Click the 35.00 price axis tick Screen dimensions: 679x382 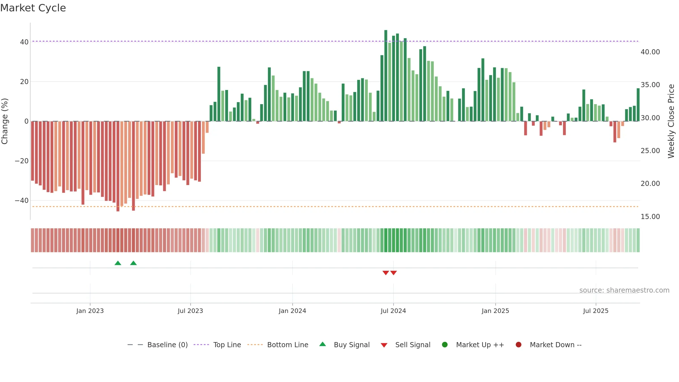pos(650,85)
